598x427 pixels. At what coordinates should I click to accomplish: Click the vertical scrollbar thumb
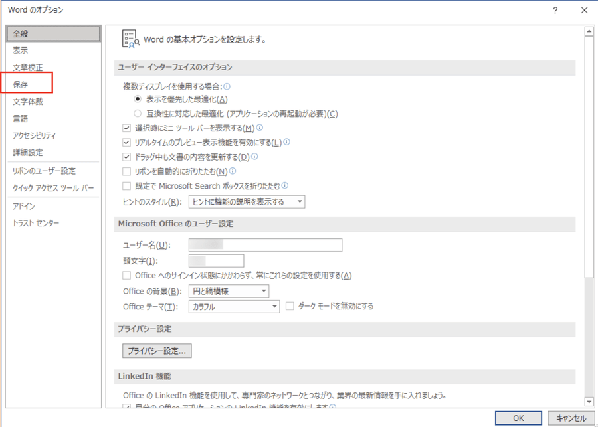pyautogui.click(x=589, y=157)
